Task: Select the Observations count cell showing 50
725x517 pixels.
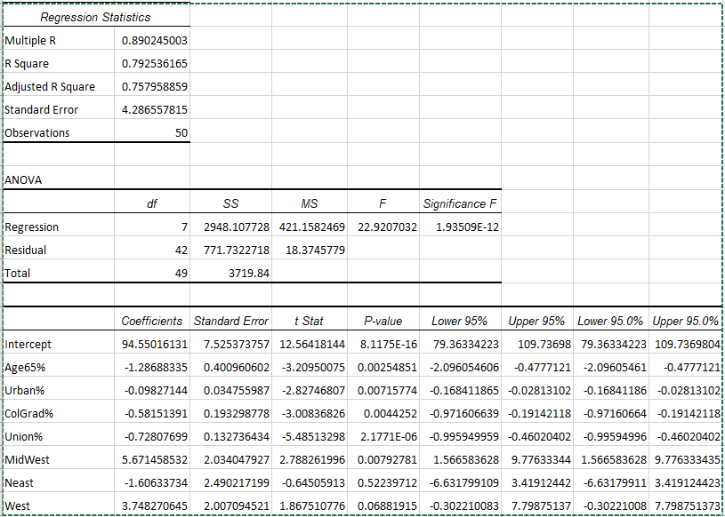Action: click(x=152, y=133)
